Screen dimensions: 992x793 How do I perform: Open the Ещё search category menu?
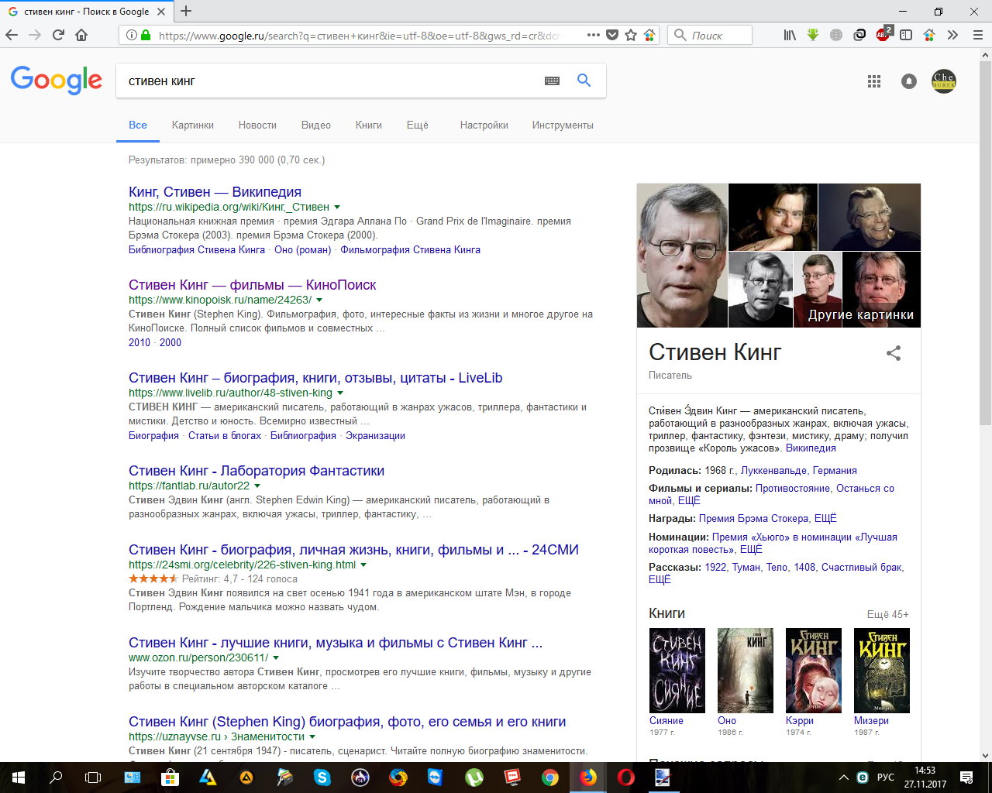tap(417, 125)
